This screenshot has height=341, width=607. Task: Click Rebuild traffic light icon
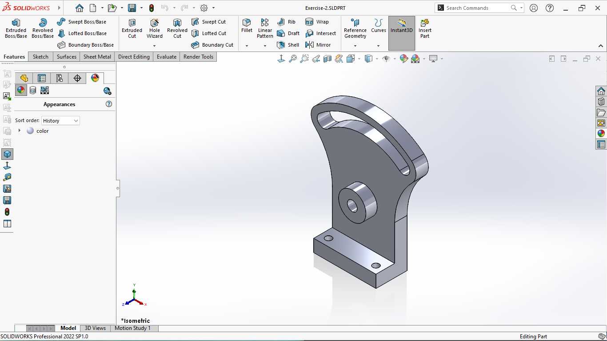click(x=152, y=8)
